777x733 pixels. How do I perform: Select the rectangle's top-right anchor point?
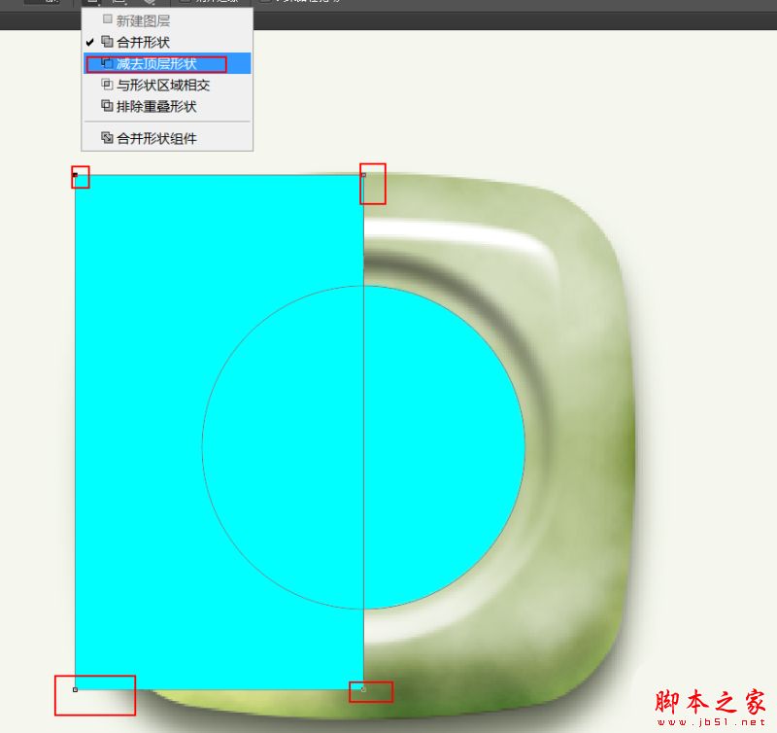tap(363, 175)
